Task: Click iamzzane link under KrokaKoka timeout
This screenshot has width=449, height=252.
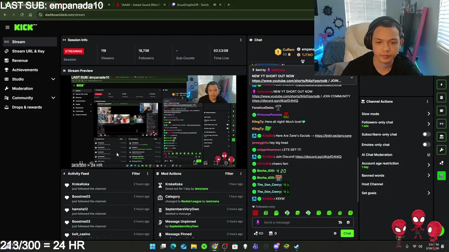Action: coord(201,189)
